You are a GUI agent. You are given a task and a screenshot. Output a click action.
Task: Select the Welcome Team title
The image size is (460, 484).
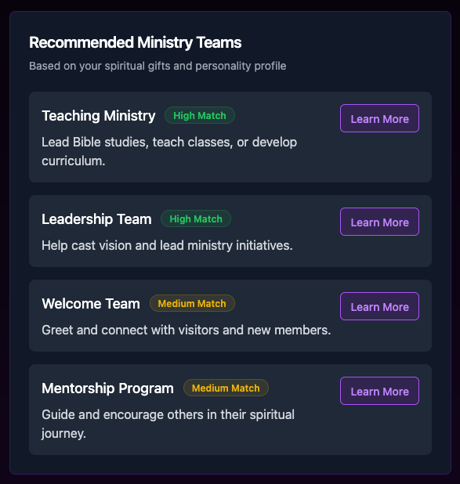(x=91, y=304)
